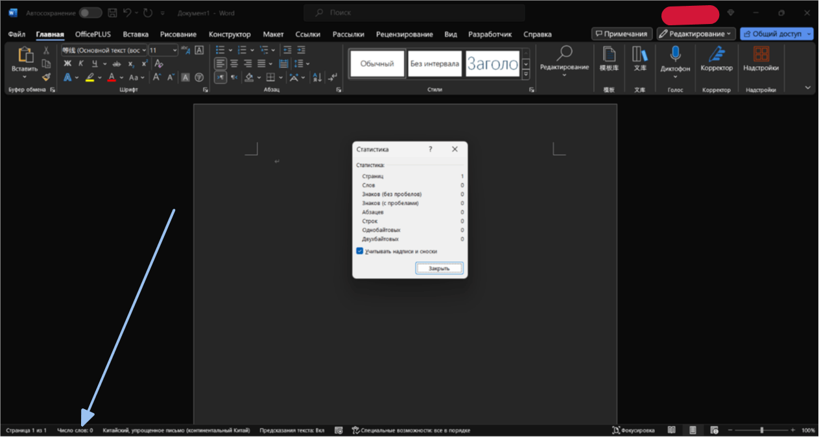Toggle right-to-left text direction button
The height and width of the screenshot is (437, 819).
coord(234,77)
